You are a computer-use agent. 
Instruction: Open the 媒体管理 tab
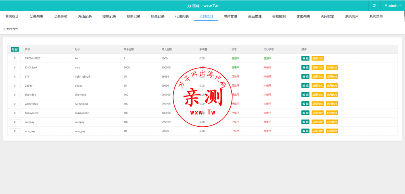point(231,16)
